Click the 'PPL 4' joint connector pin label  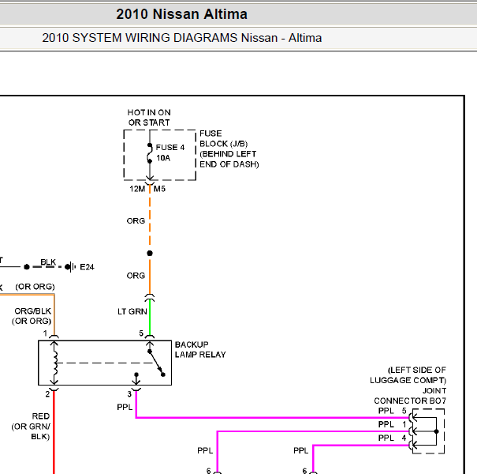pos(392,438)
